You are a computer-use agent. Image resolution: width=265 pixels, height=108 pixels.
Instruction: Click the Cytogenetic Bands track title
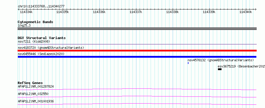click(35, 22)
